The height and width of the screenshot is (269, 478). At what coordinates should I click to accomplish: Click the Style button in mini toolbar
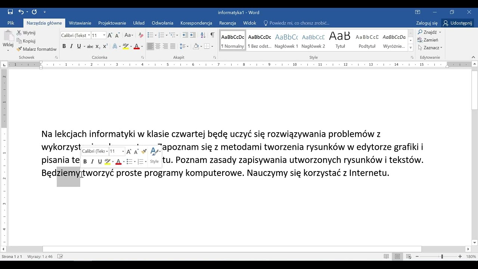pyautogui.click(x=155, y=156)
